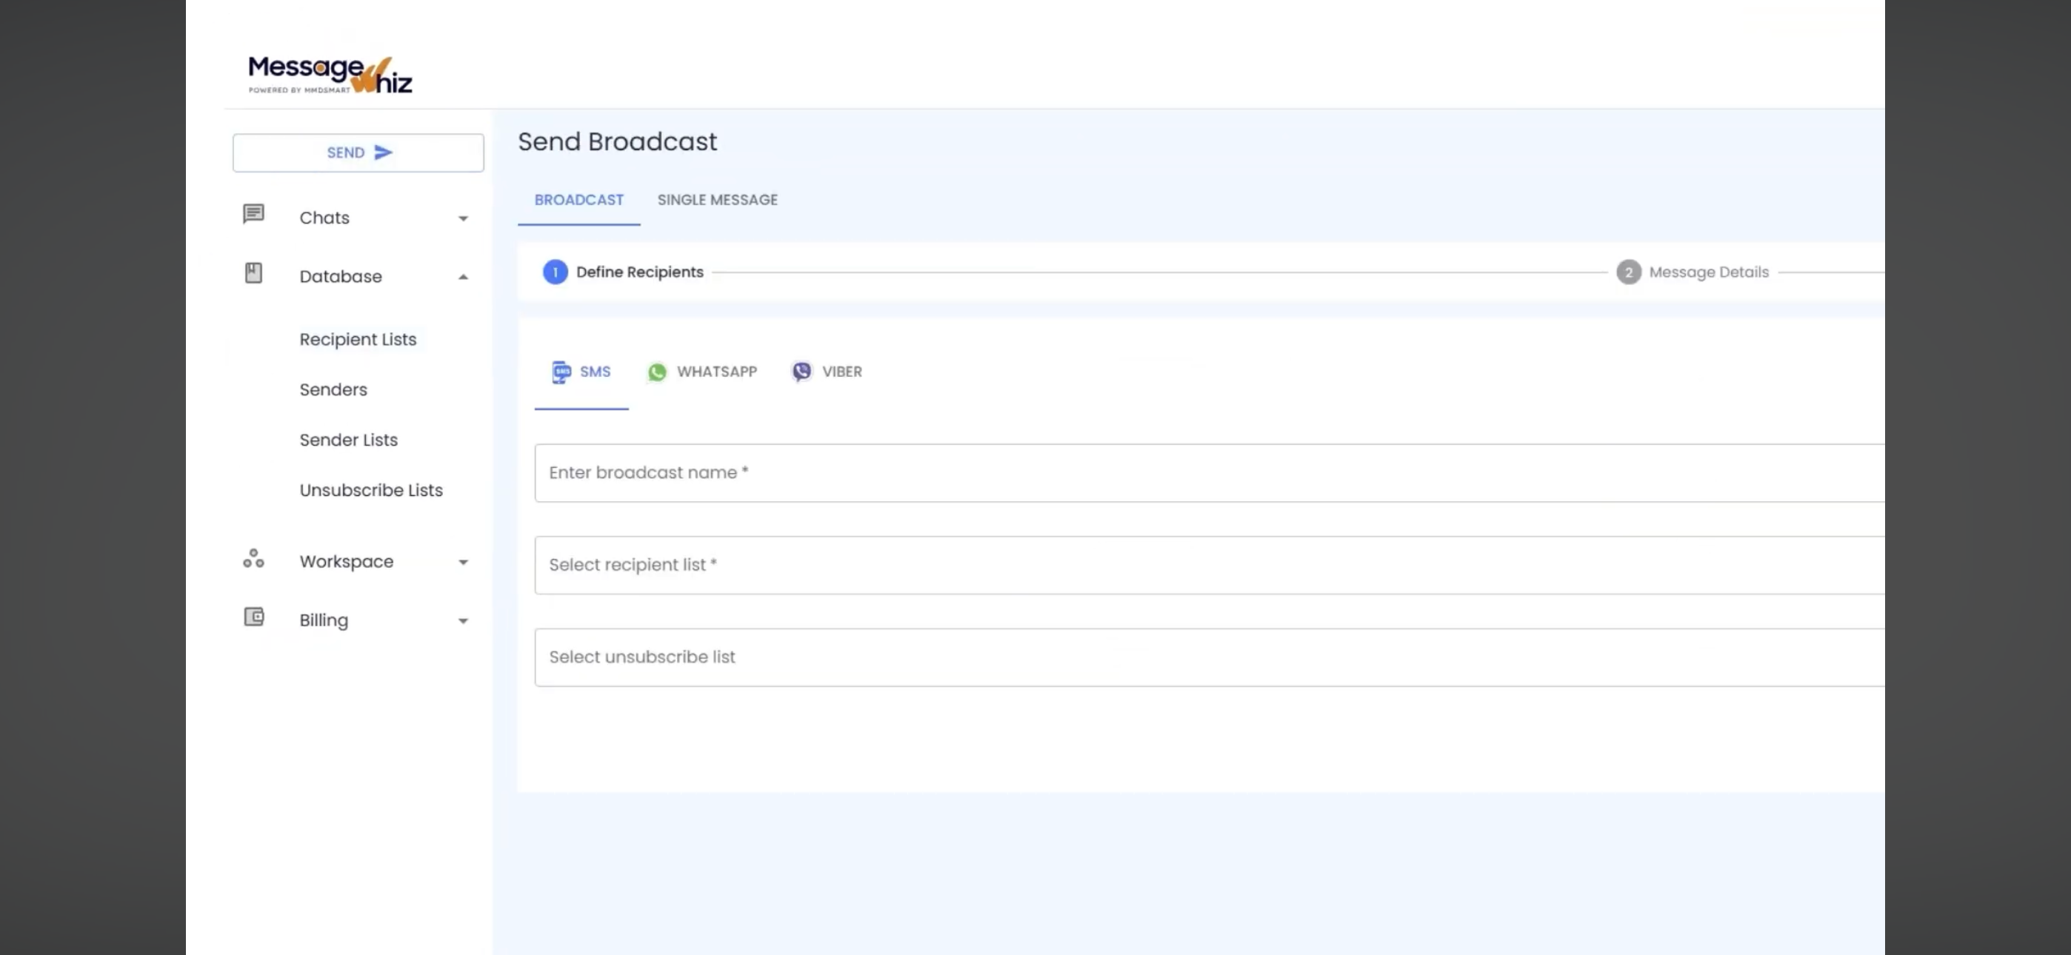The height and width of the screenshot is (955, 2071).
Task: Open Recipient Lists in sidebar
Action: 358,340
